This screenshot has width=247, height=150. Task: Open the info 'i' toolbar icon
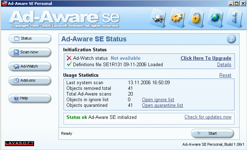coord(235,18)
